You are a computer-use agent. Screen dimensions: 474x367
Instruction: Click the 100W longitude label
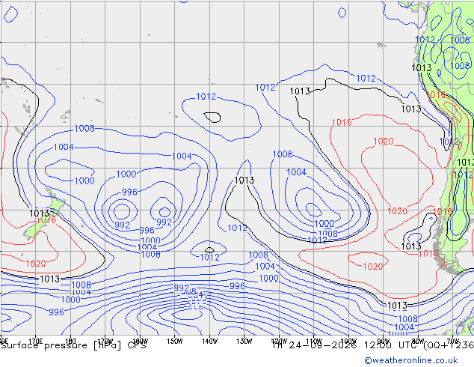348,341
